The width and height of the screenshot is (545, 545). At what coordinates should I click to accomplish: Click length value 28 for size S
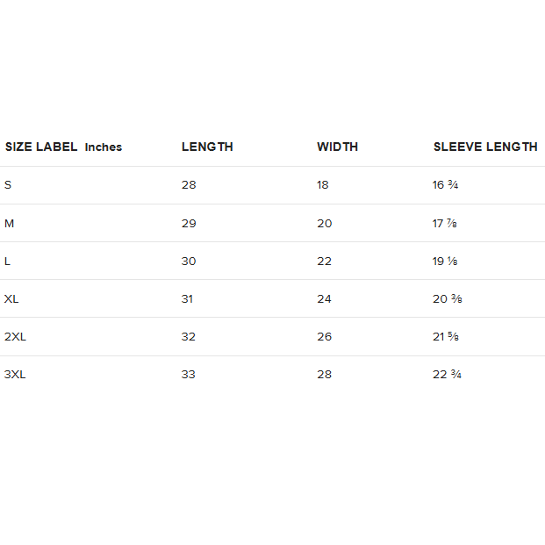[189, 185]
